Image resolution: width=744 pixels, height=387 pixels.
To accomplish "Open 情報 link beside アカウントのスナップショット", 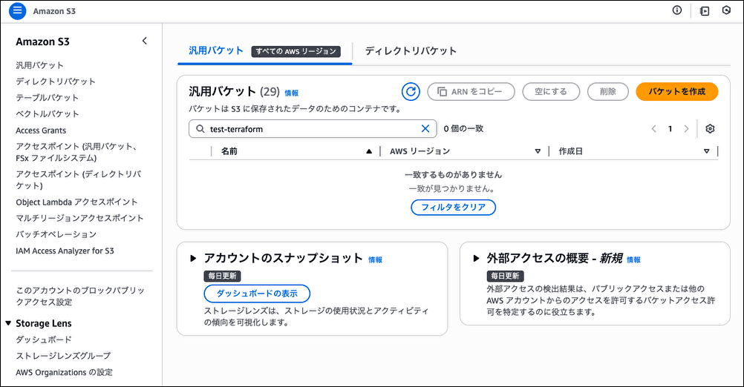I will pyautogui.click(x=375, y=260).
